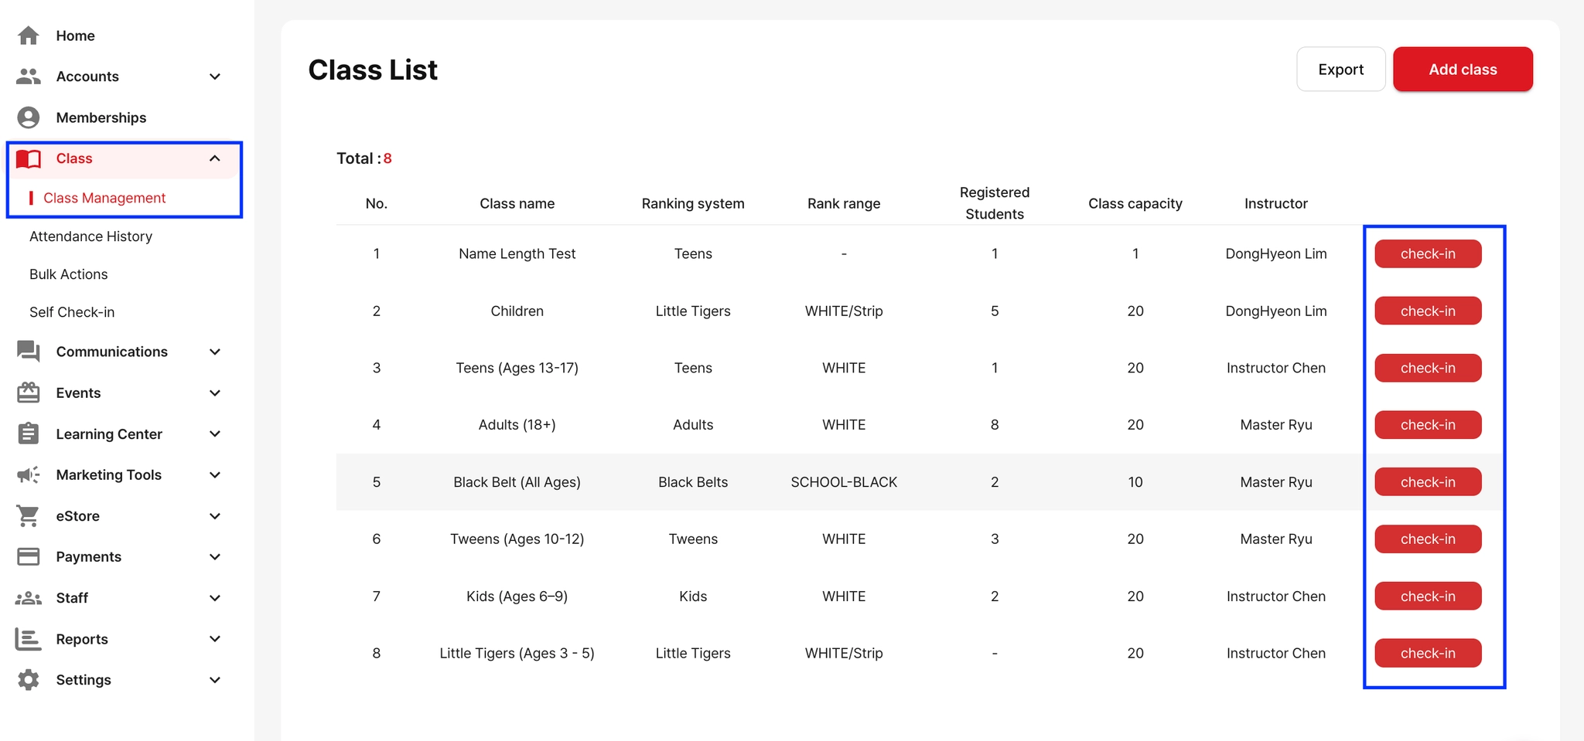Expand the Staff submenu chevron
1584x741 pixels.
(x=215, y=598)
